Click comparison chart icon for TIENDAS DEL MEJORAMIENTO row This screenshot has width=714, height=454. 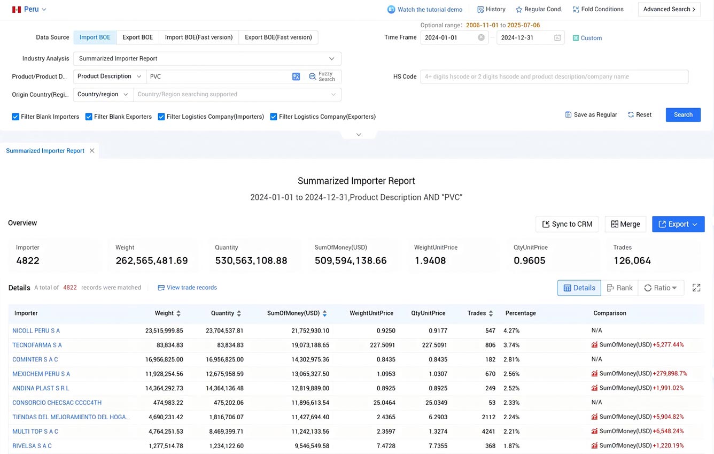click(x=594, y=417)
